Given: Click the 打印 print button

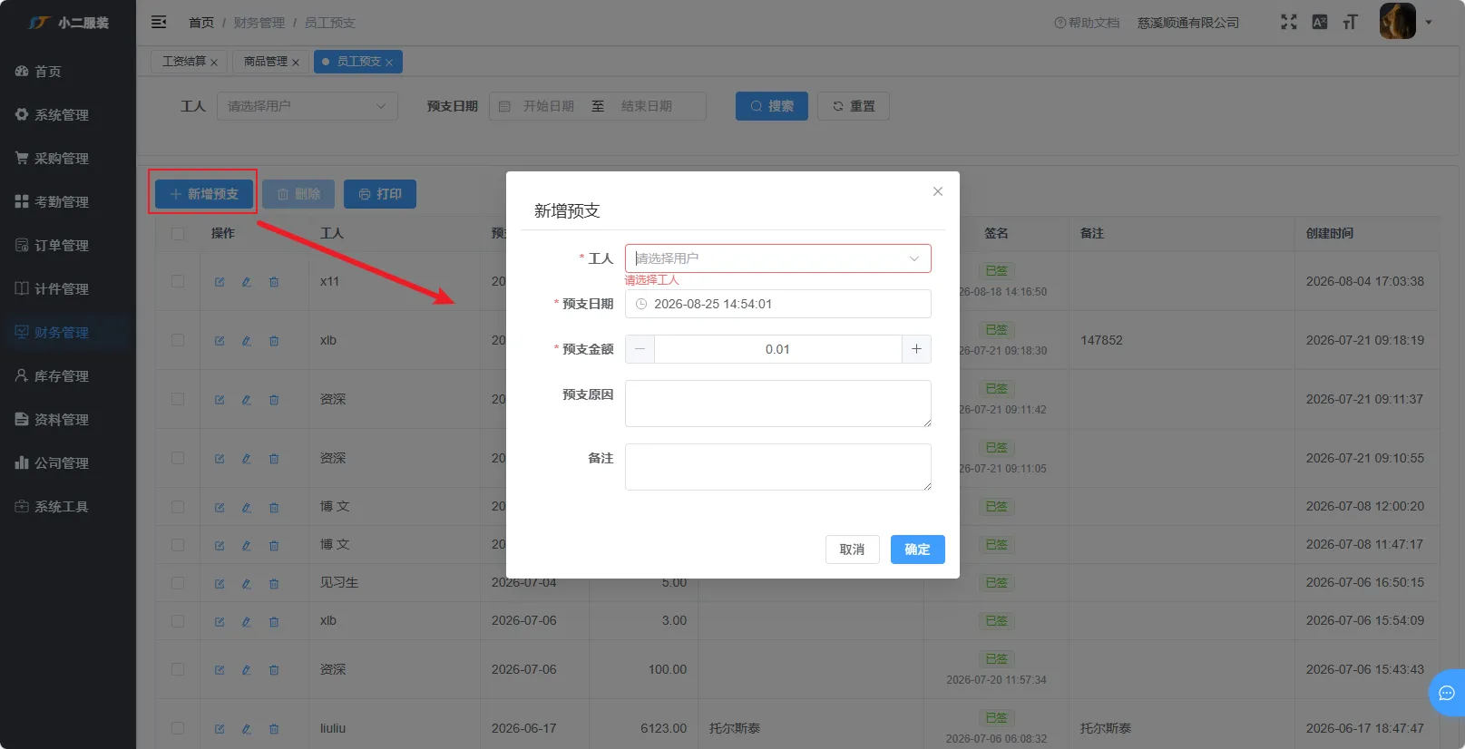Looking at the screenshot, I should pyautogui.click(x=380, y=194).
